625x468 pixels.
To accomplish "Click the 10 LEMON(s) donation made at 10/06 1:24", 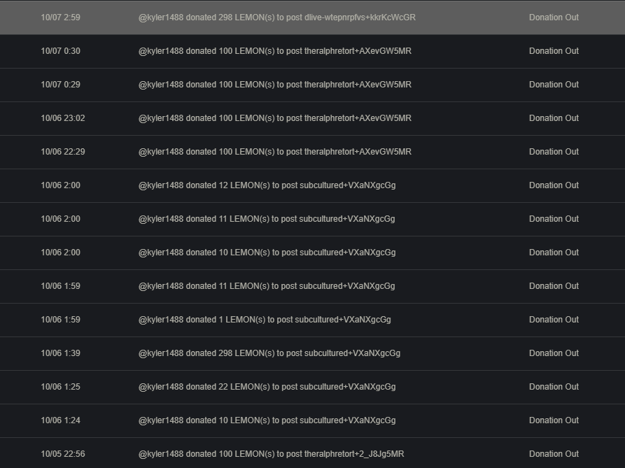I will point(267,420).
